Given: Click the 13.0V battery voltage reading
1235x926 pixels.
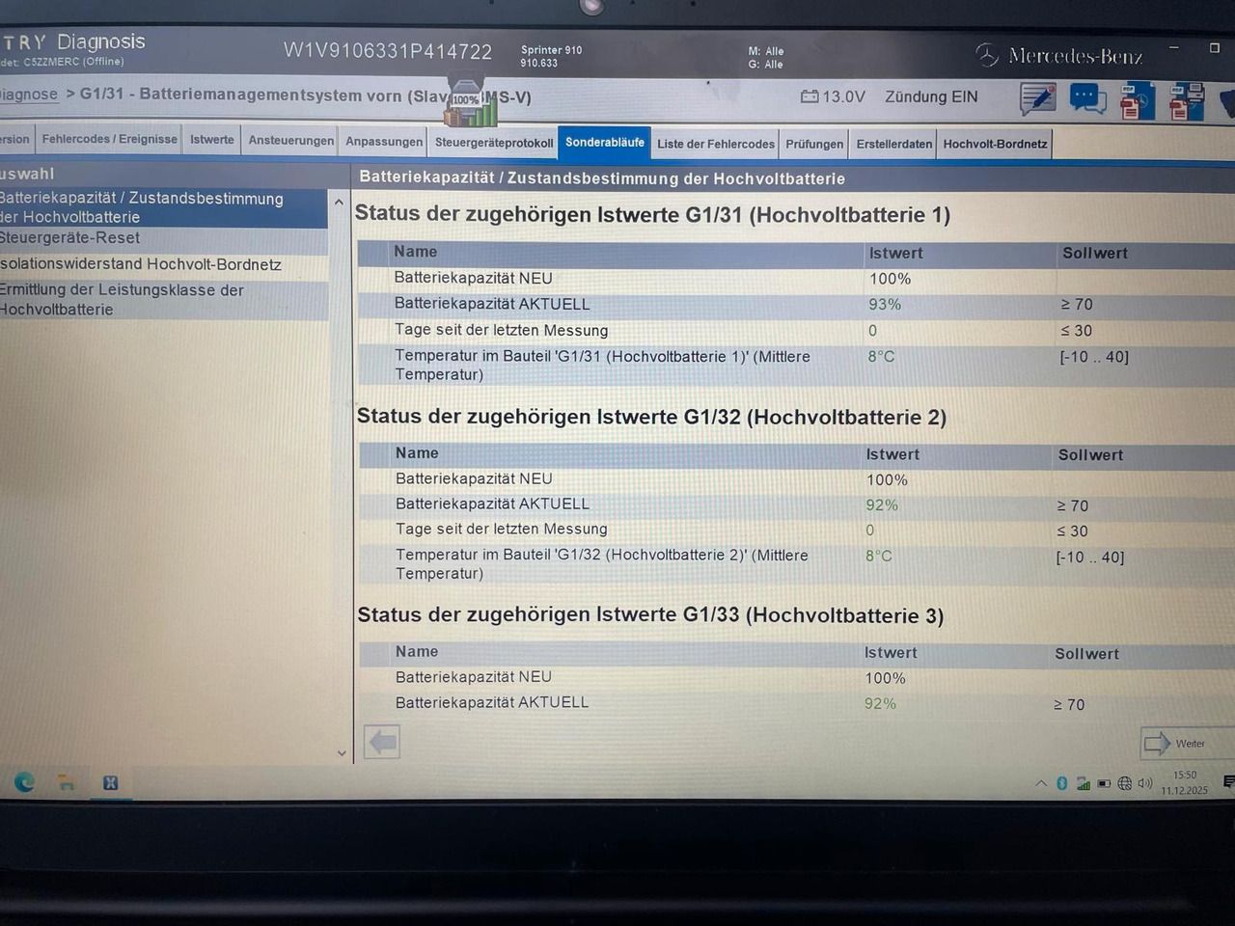Looking at the screenshot, I should tap(843, 96).
